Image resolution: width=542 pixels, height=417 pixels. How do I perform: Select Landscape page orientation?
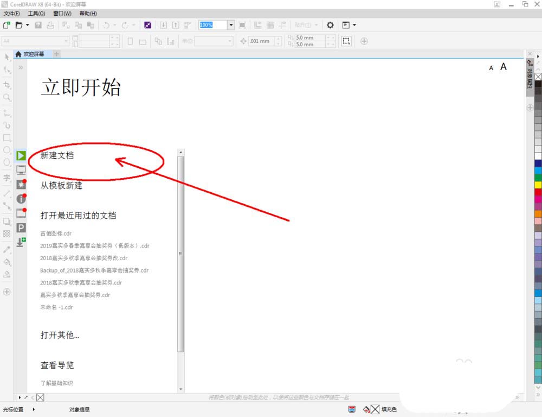point(143,42)
